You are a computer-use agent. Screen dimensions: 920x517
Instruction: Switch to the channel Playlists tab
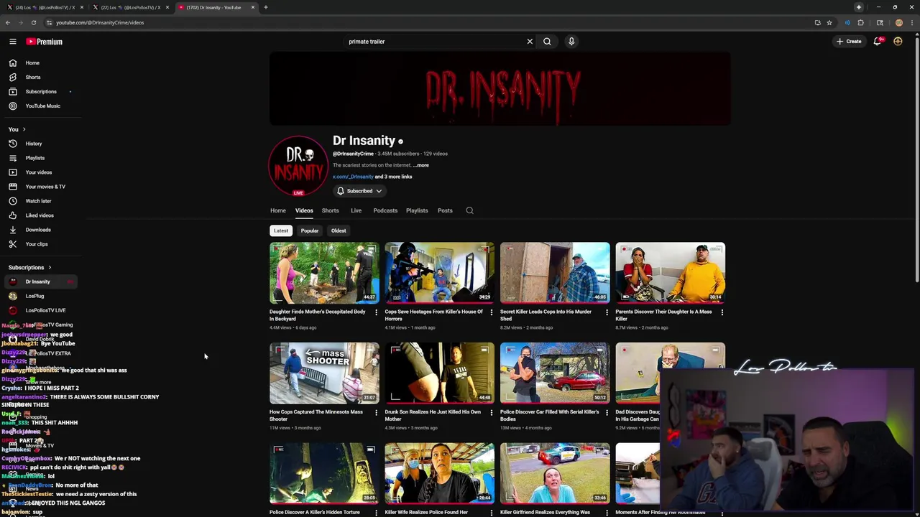[417, 210]
